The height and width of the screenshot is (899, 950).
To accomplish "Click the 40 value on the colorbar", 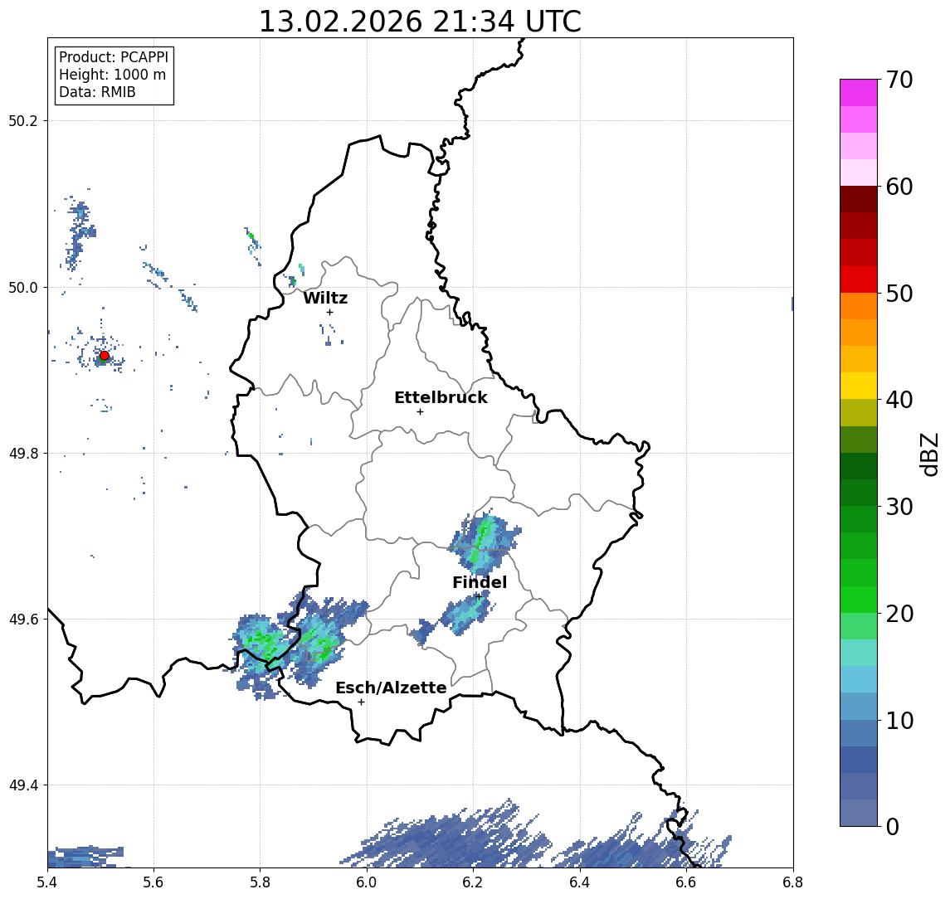I will coord(899,400).
